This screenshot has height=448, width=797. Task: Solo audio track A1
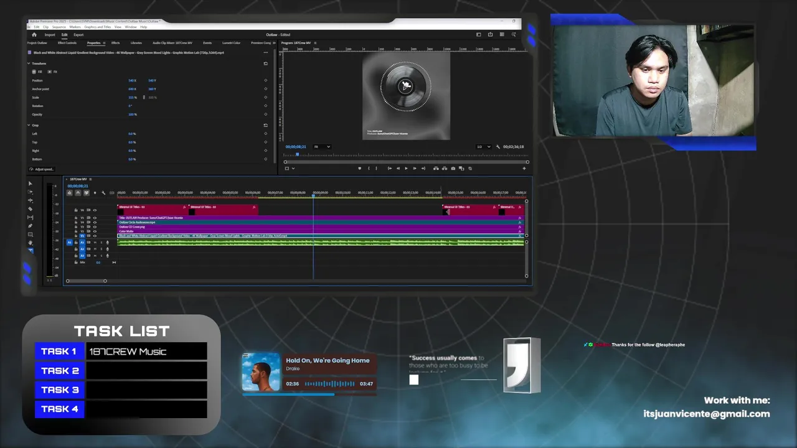[101, 242]
